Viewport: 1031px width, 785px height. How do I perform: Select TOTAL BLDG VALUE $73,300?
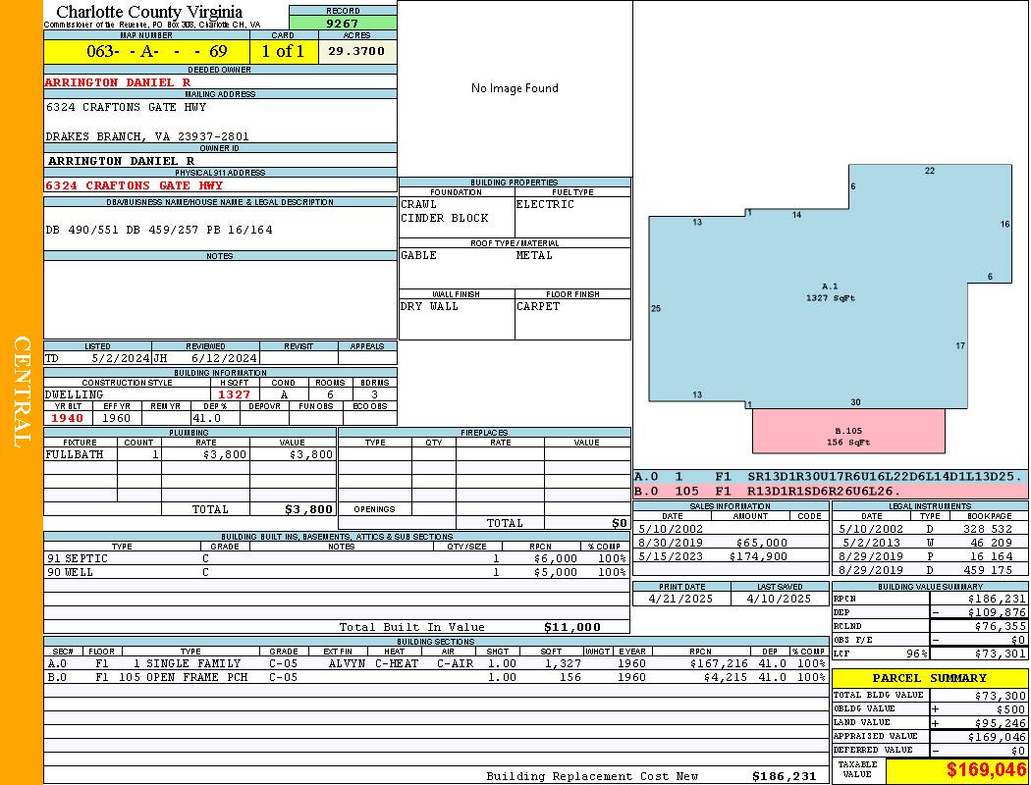point(1001,695)
